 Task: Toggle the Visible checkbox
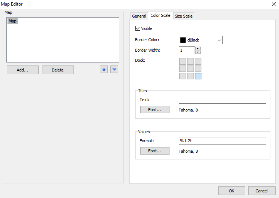138,28
